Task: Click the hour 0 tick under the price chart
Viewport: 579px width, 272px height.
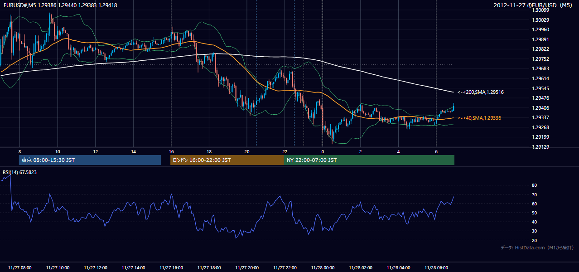Action: coord(323,151)
